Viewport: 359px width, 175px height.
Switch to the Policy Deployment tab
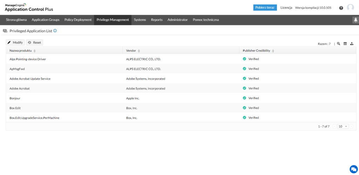click(78, 20)
